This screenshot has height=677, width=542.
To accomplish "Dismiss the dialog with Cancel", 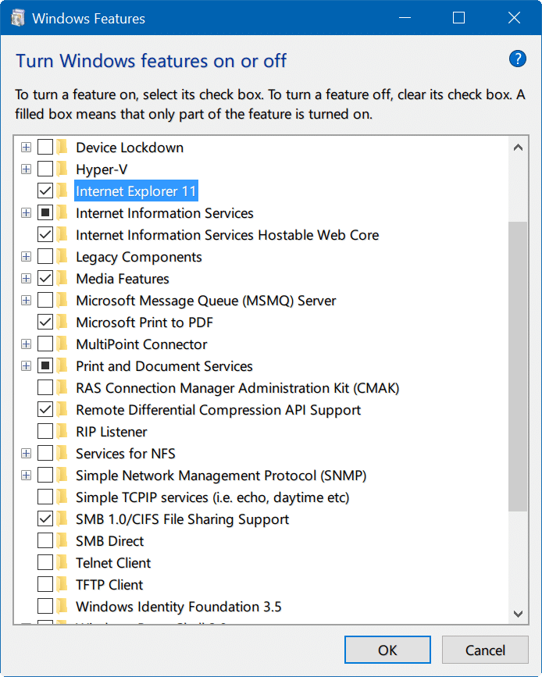I will pos(485,650).
